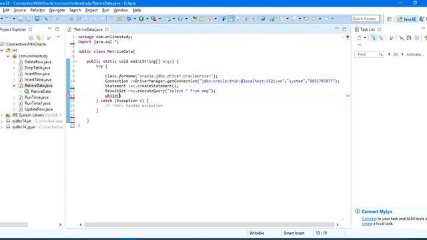
Task: Click the Open Perspective icon
Action: [x=389, y=19]
